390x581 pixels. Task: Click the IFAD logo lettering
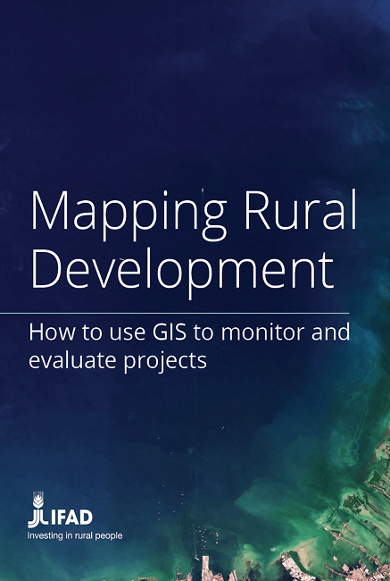(x=71, y=518)
